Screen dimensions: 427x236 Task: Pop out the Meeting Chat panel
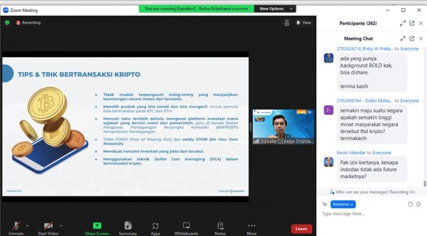coord(412,38)
